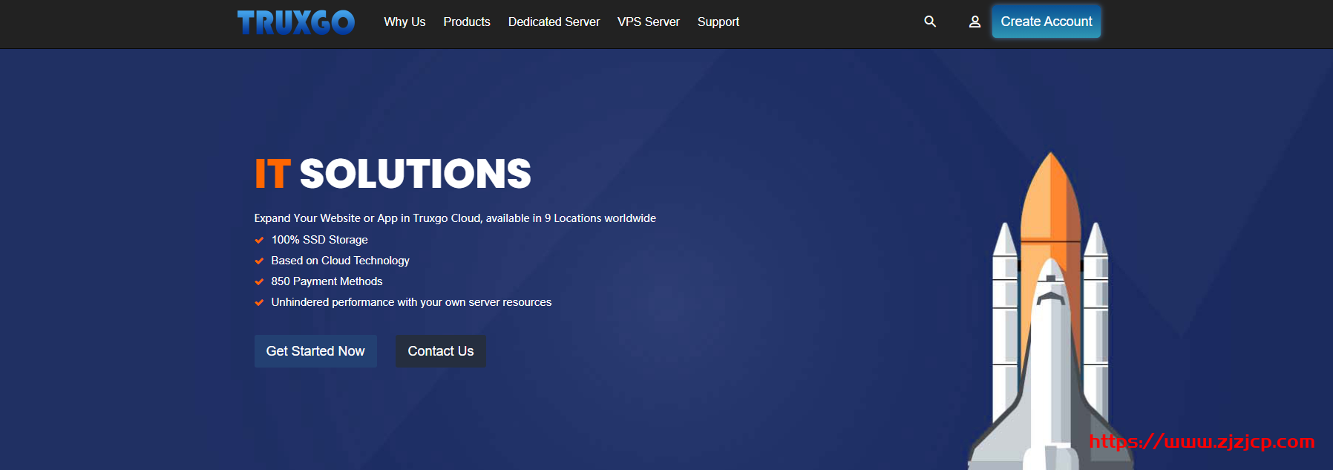This screenshot has height=470, width=1333.
Task: Click the Truxgo logo
Action: (295, 22)
